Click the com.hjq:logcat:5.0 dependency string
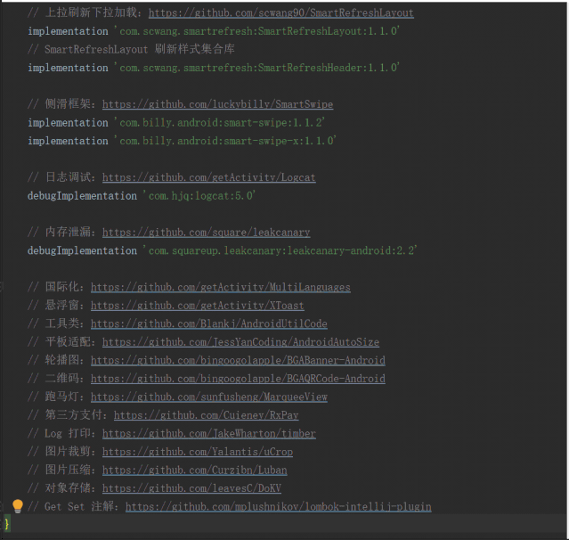The width and height of the screenshot is (569, 540). point(199,196)
